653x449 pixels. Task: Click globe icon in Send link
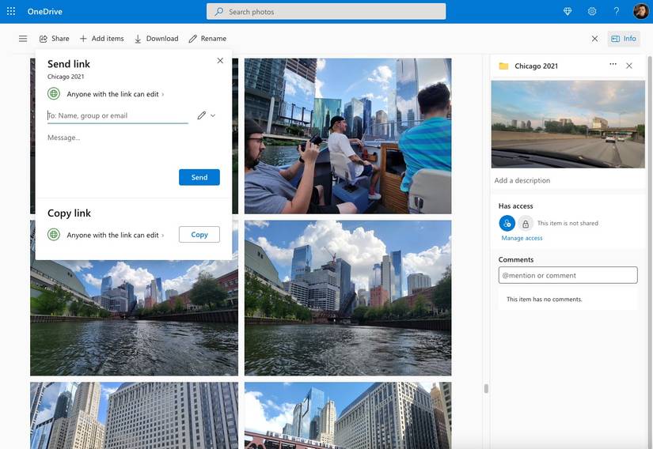click(54, 94)
